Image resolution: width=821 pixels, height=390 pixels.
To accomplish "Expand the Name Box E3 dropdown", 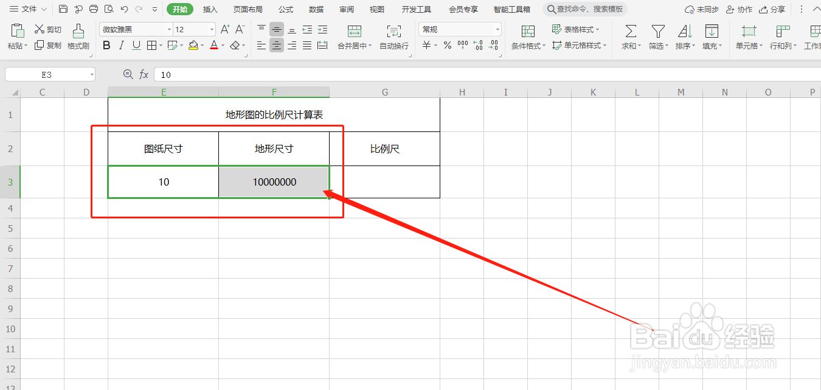I will click(x=92, y=74).
